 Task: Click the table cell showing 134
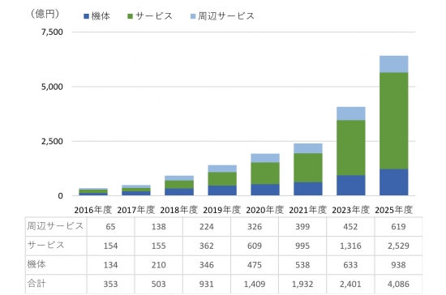110,265
